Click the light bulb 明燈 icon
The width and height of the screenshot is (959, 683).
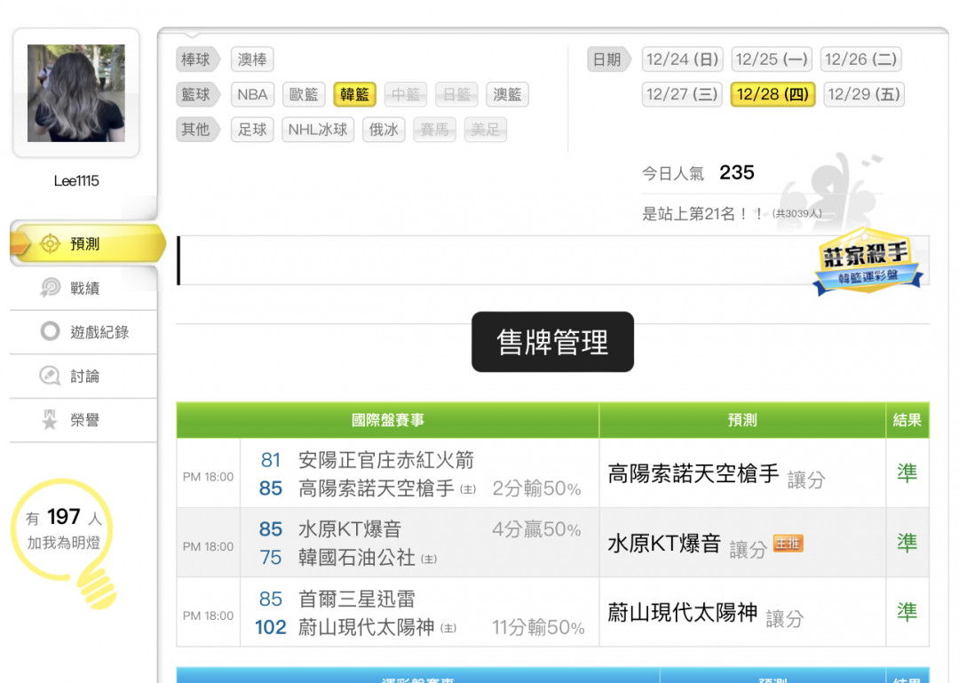(64, 544)
